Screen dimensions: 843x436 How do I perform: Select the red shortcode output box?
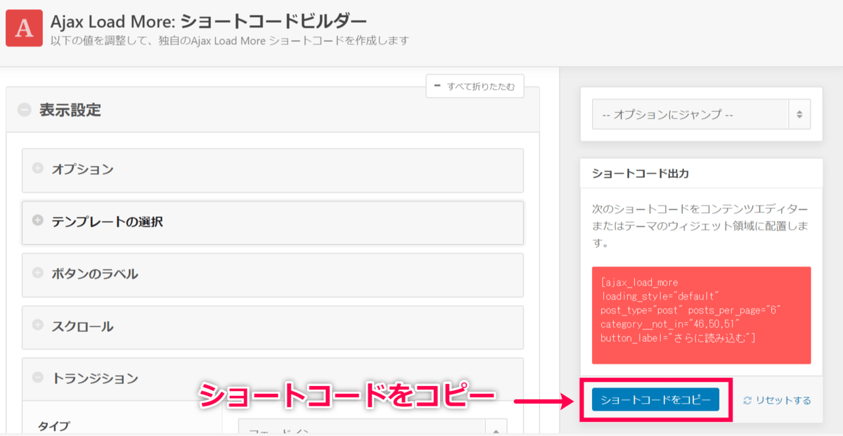pos(701,315)
